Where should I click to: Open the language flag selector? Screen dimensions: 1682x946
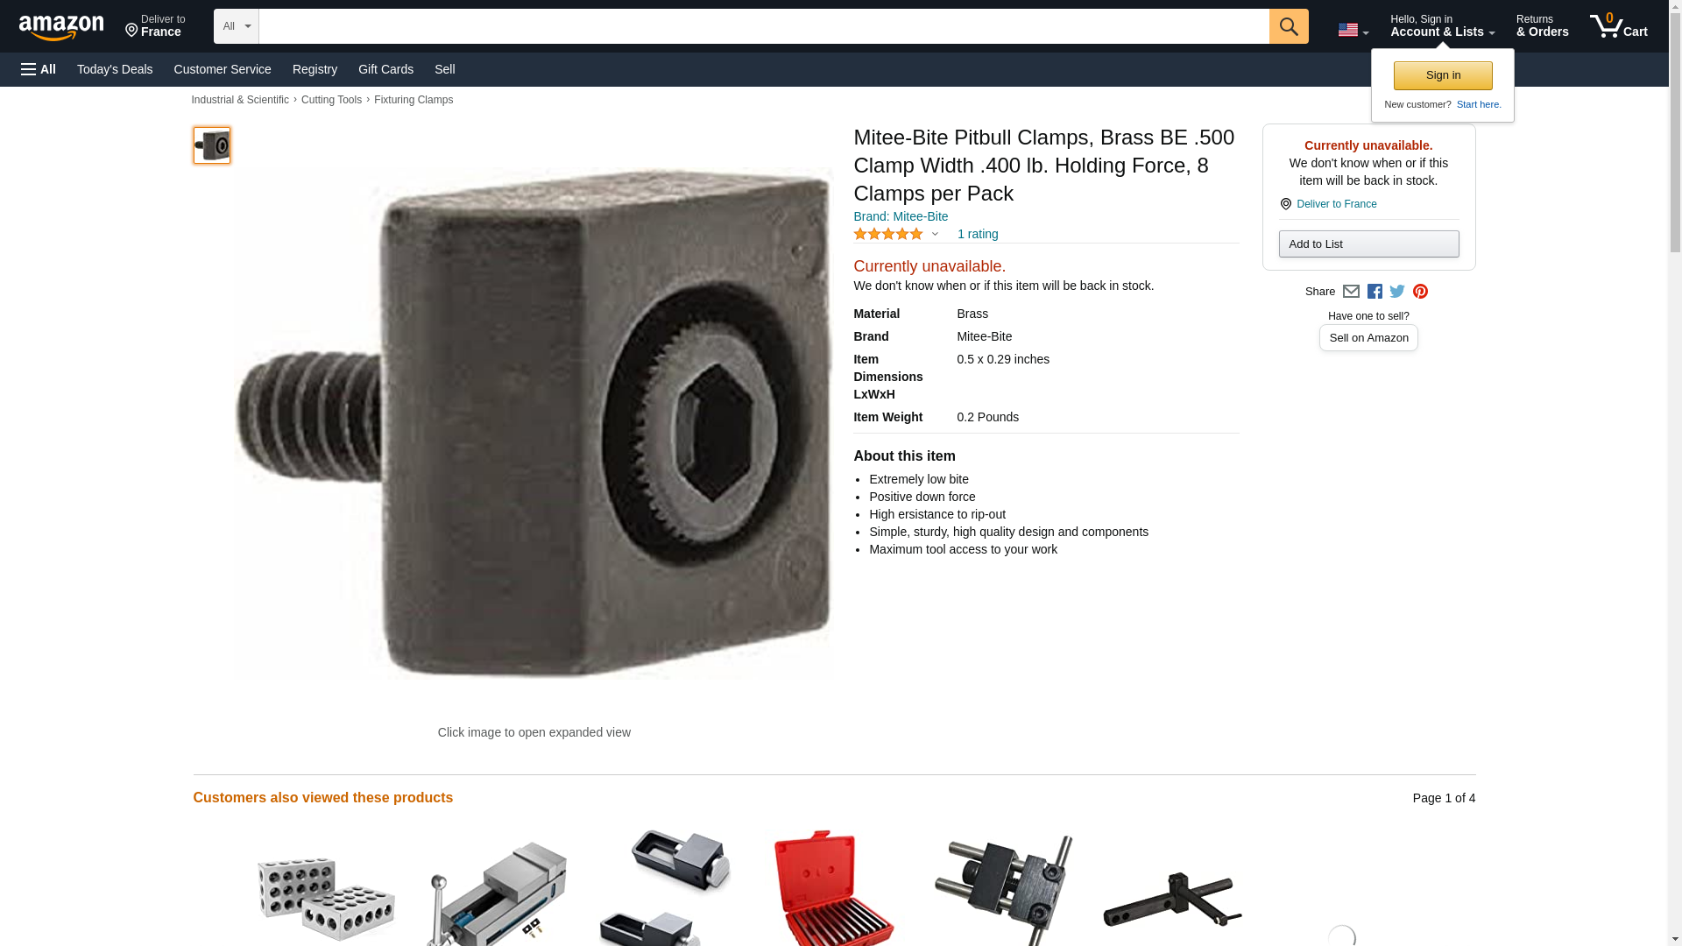pos(1353,30)
